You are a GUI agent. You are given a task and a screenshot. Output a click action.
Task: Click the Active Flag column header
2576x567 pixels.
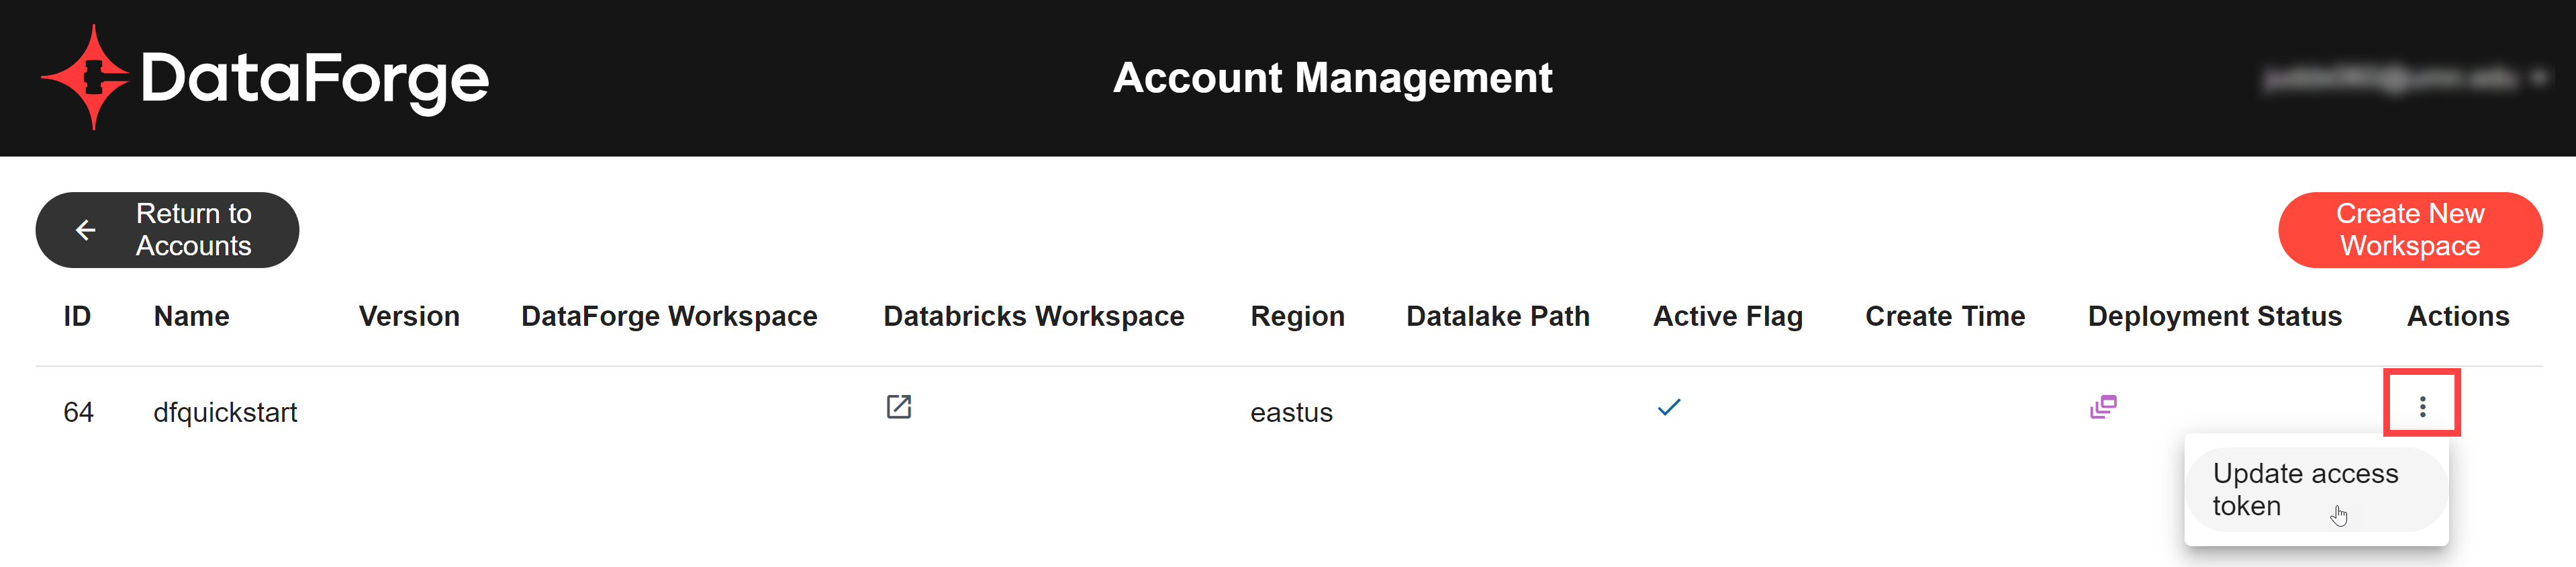click(1727, 316)
